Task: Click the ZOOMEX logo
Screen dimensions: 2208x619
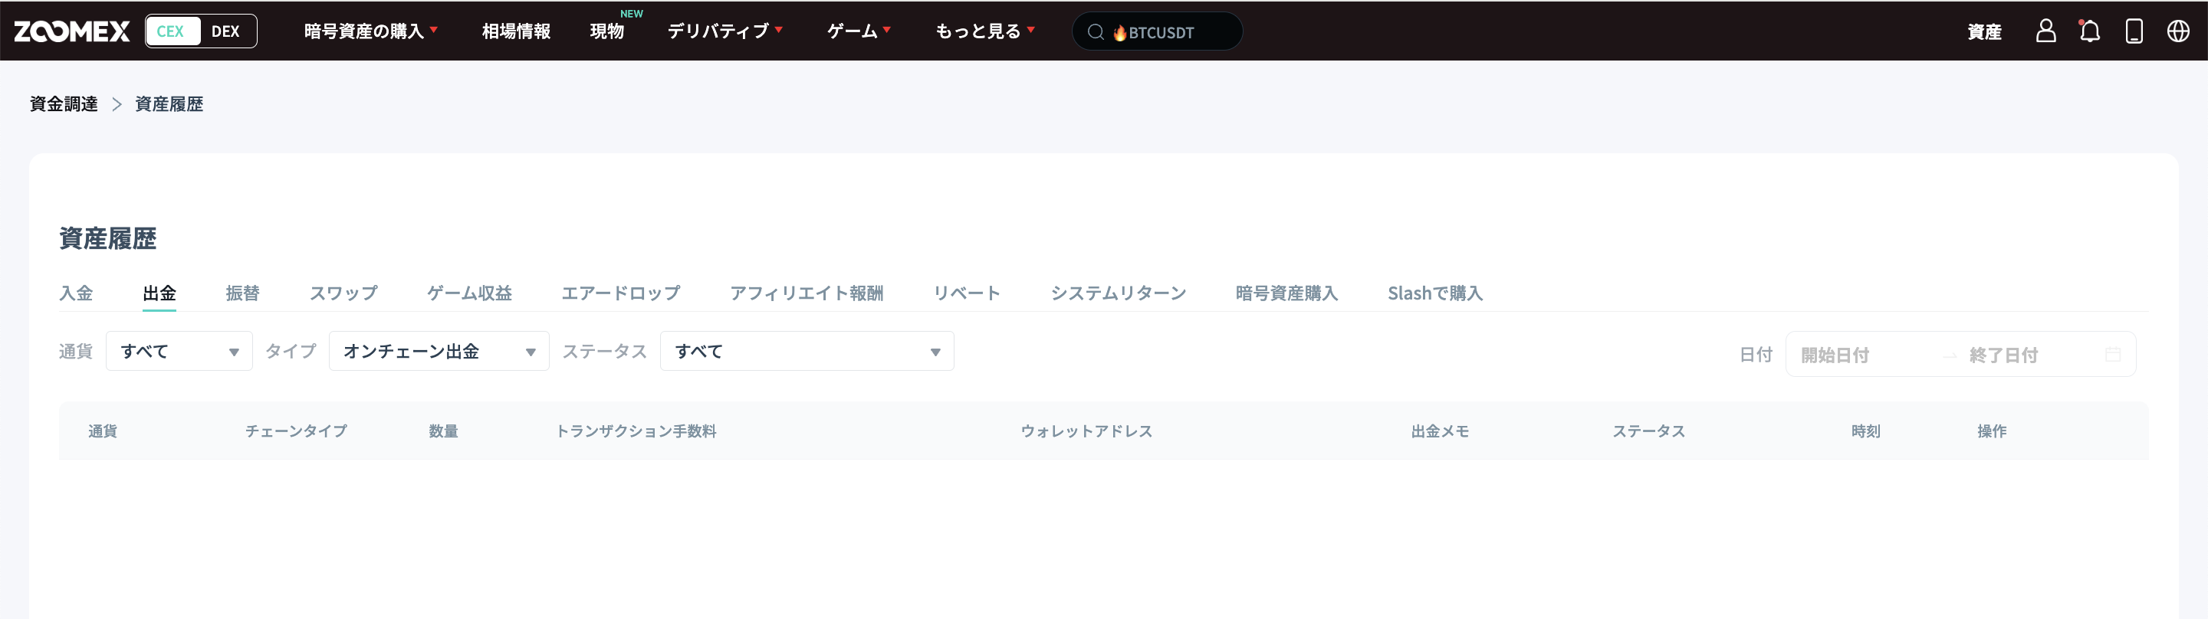Action: [x=72, y=31]
